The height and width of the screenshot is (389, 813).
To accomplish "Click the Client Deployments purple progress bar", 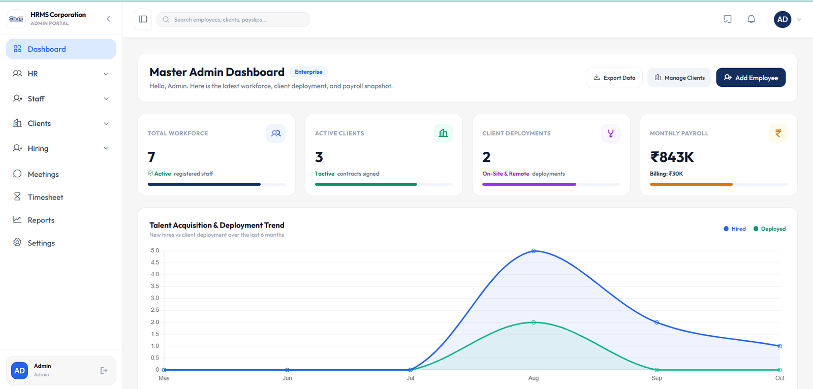I will (551, 184).
